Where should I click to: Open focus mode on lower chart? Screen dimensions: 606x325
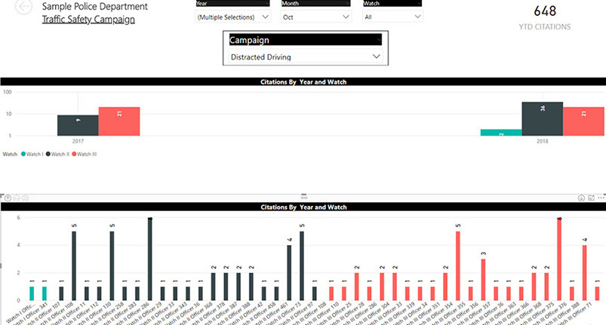pyautogui.click(x=590, y=198)
